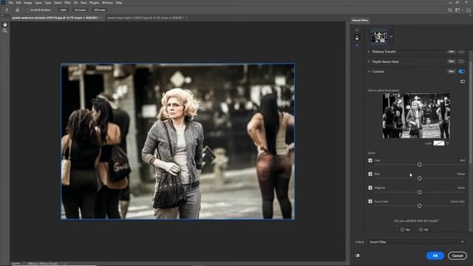Answer Yes to satisfied with results
The height and width of the screenshot is (266, 473).
406,230
